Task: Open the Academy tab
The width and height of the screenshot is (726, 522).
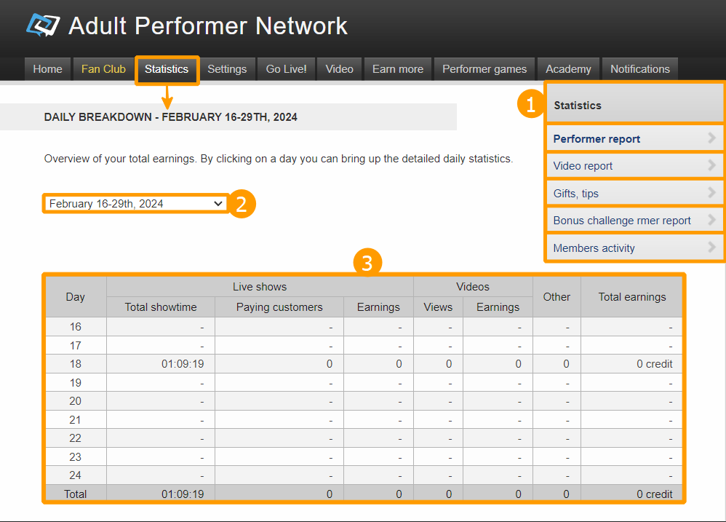Action: click(568, 69)
